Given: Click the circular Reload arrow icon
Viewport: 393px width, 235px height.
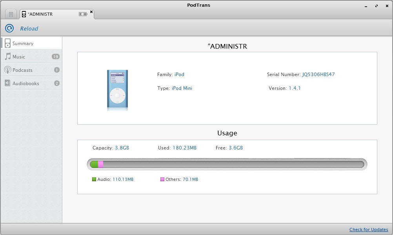Looking at the screenshot, I should (9, 28).
